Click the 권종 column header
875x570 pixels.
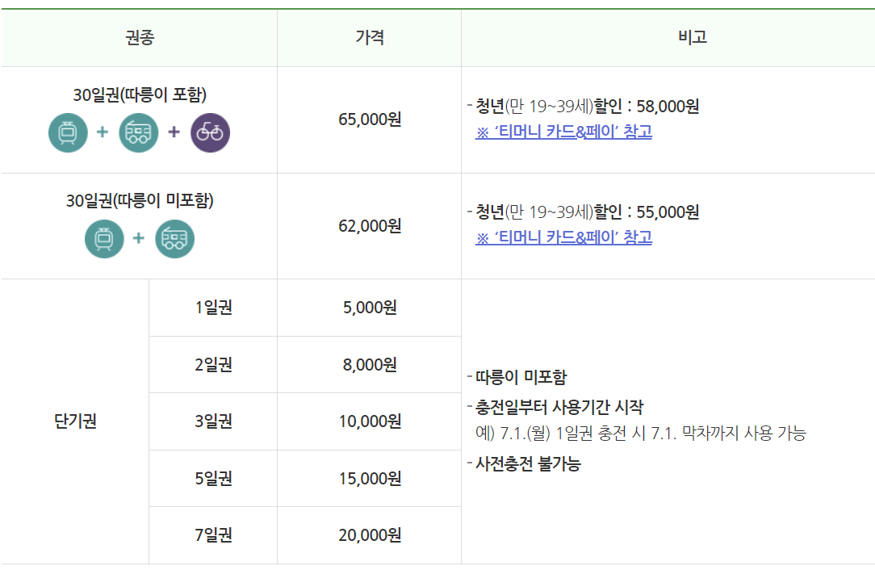point(139,37)
